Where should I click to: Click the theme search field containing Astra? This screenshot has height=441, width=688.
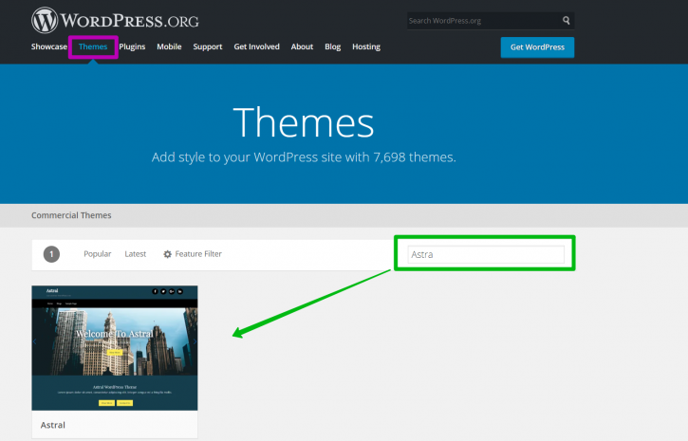pyautogui.click(x=486, y=254)
